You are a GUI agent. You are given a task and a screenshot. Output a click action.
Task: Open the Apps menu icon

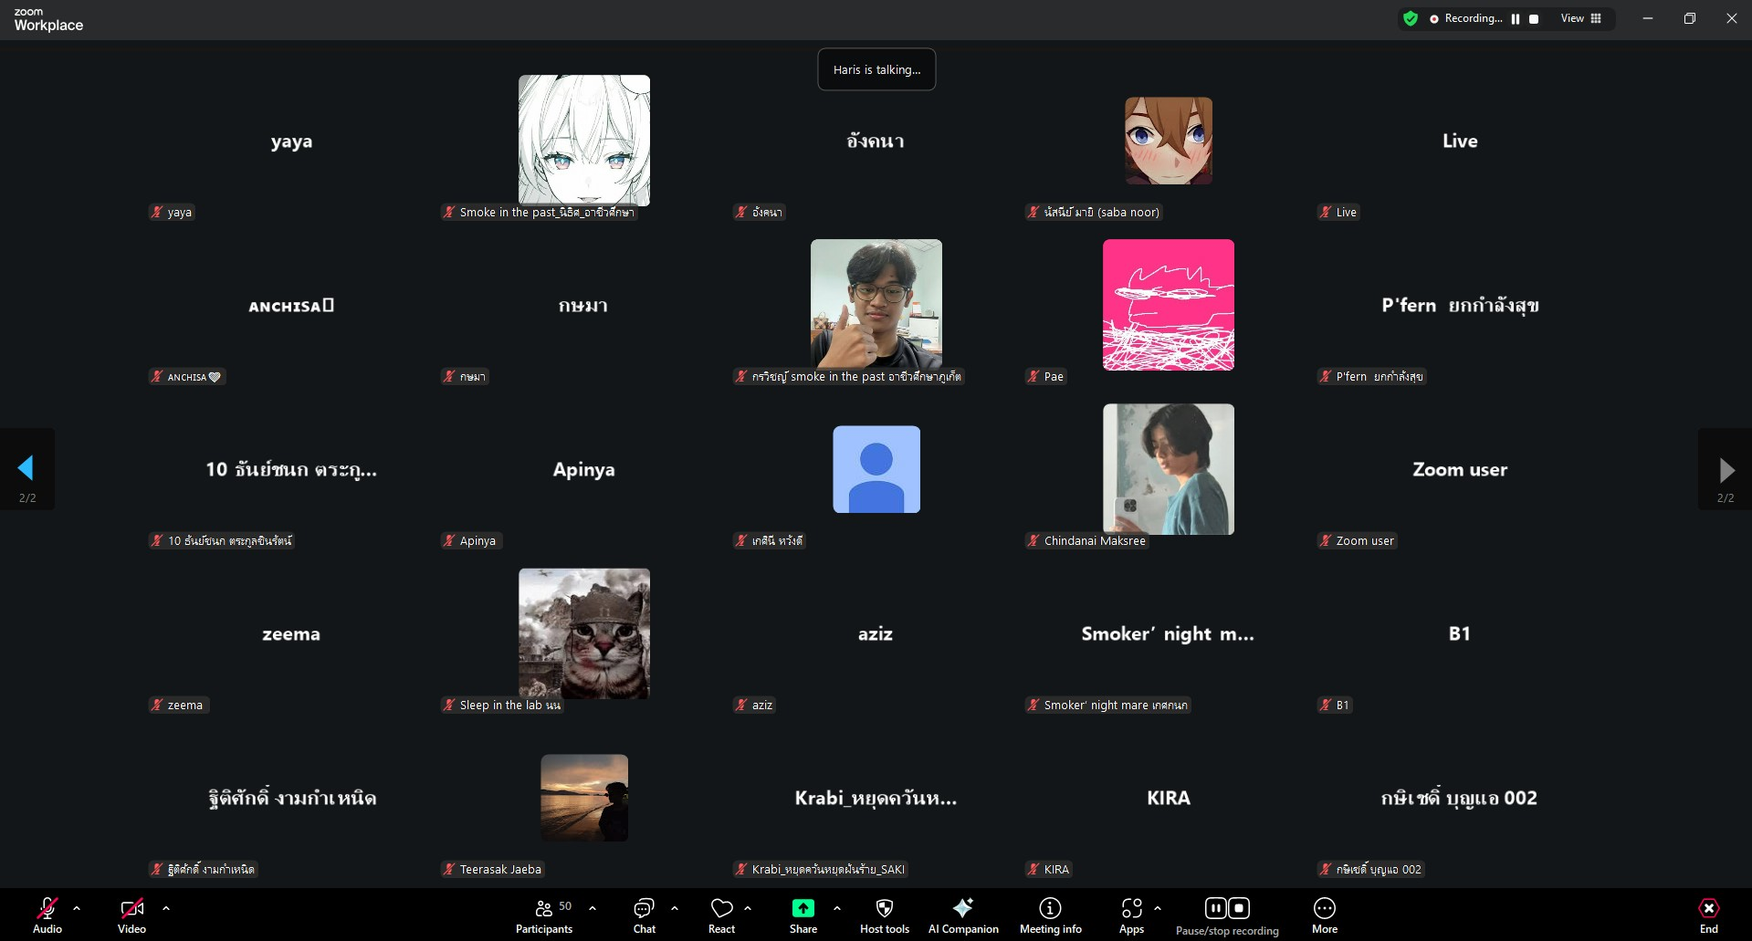pos(1131,915)
